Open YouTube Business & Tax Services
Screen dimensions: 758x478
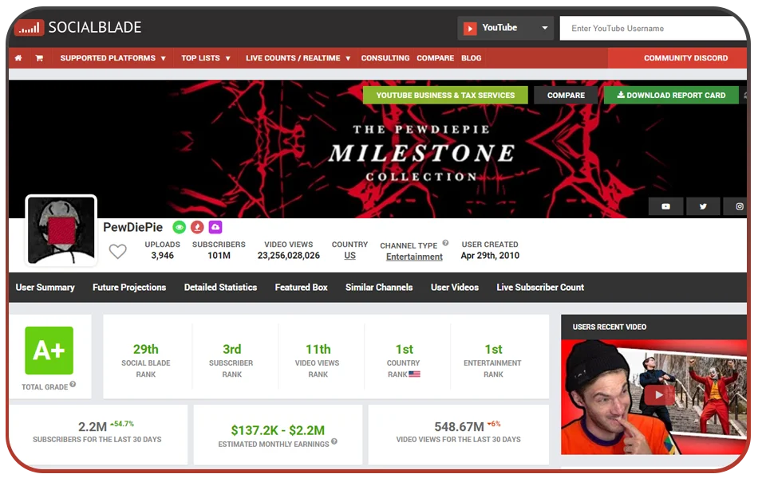click(445, 95)
